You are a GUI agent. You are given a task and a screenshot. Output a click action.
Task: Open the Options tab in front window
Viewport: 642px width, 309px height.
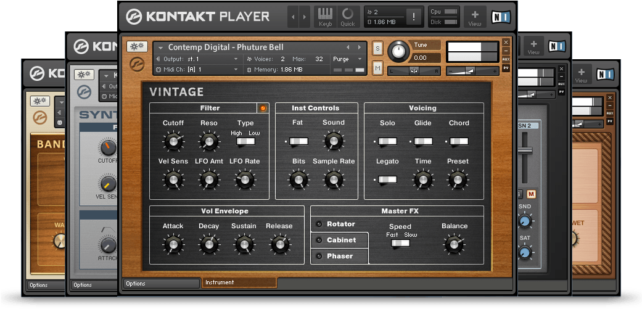point(161,283)
